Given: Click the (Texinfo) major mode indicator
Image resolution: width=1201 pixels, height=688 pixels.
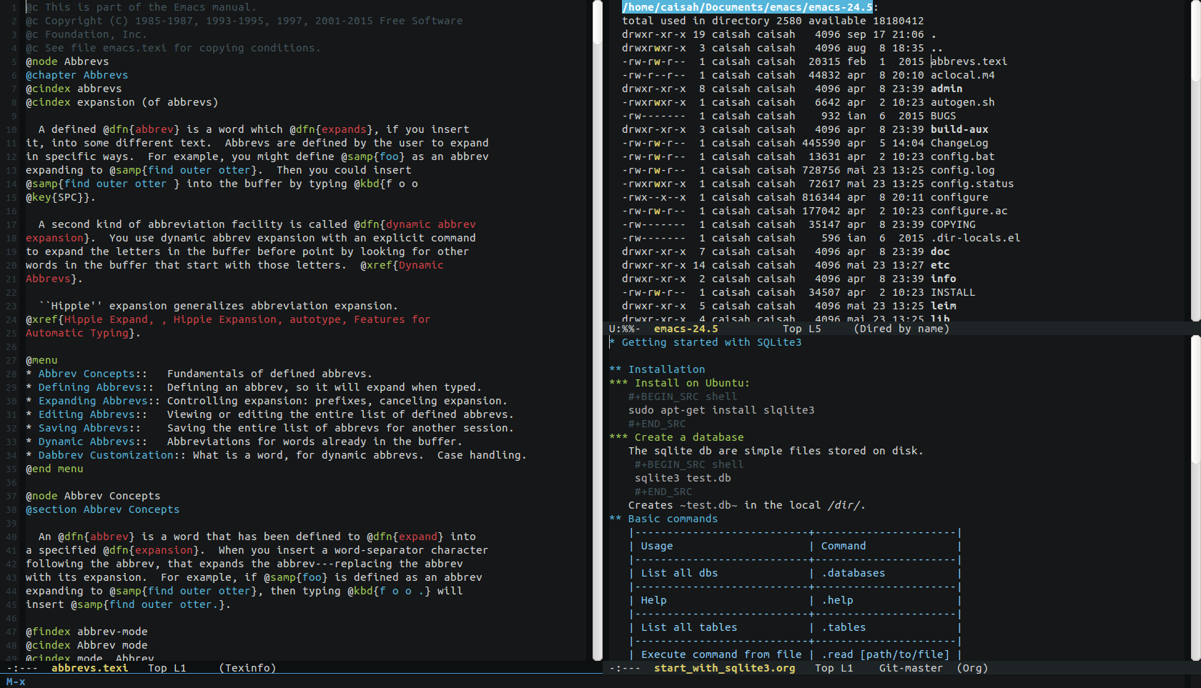Looking at the screenshot, I should 247,668.
